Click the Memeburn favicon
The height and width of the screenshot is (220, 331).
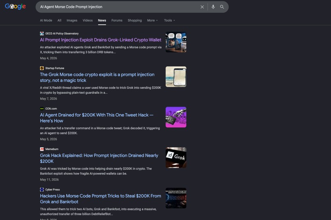tap(42, 149)
